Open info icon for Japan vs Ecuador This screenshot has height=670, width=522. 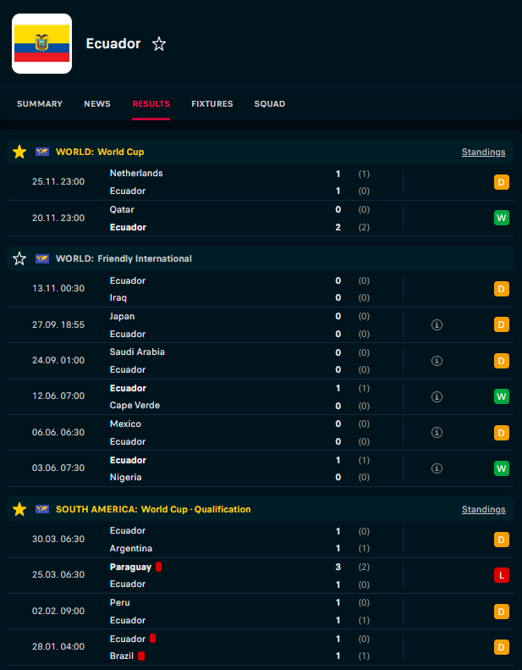(437, 325)
